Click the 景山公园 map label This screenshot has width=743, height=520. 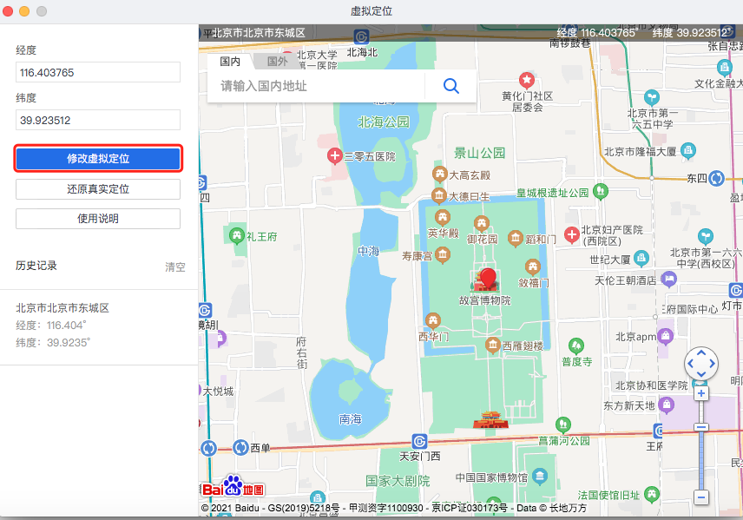point(479,153)
